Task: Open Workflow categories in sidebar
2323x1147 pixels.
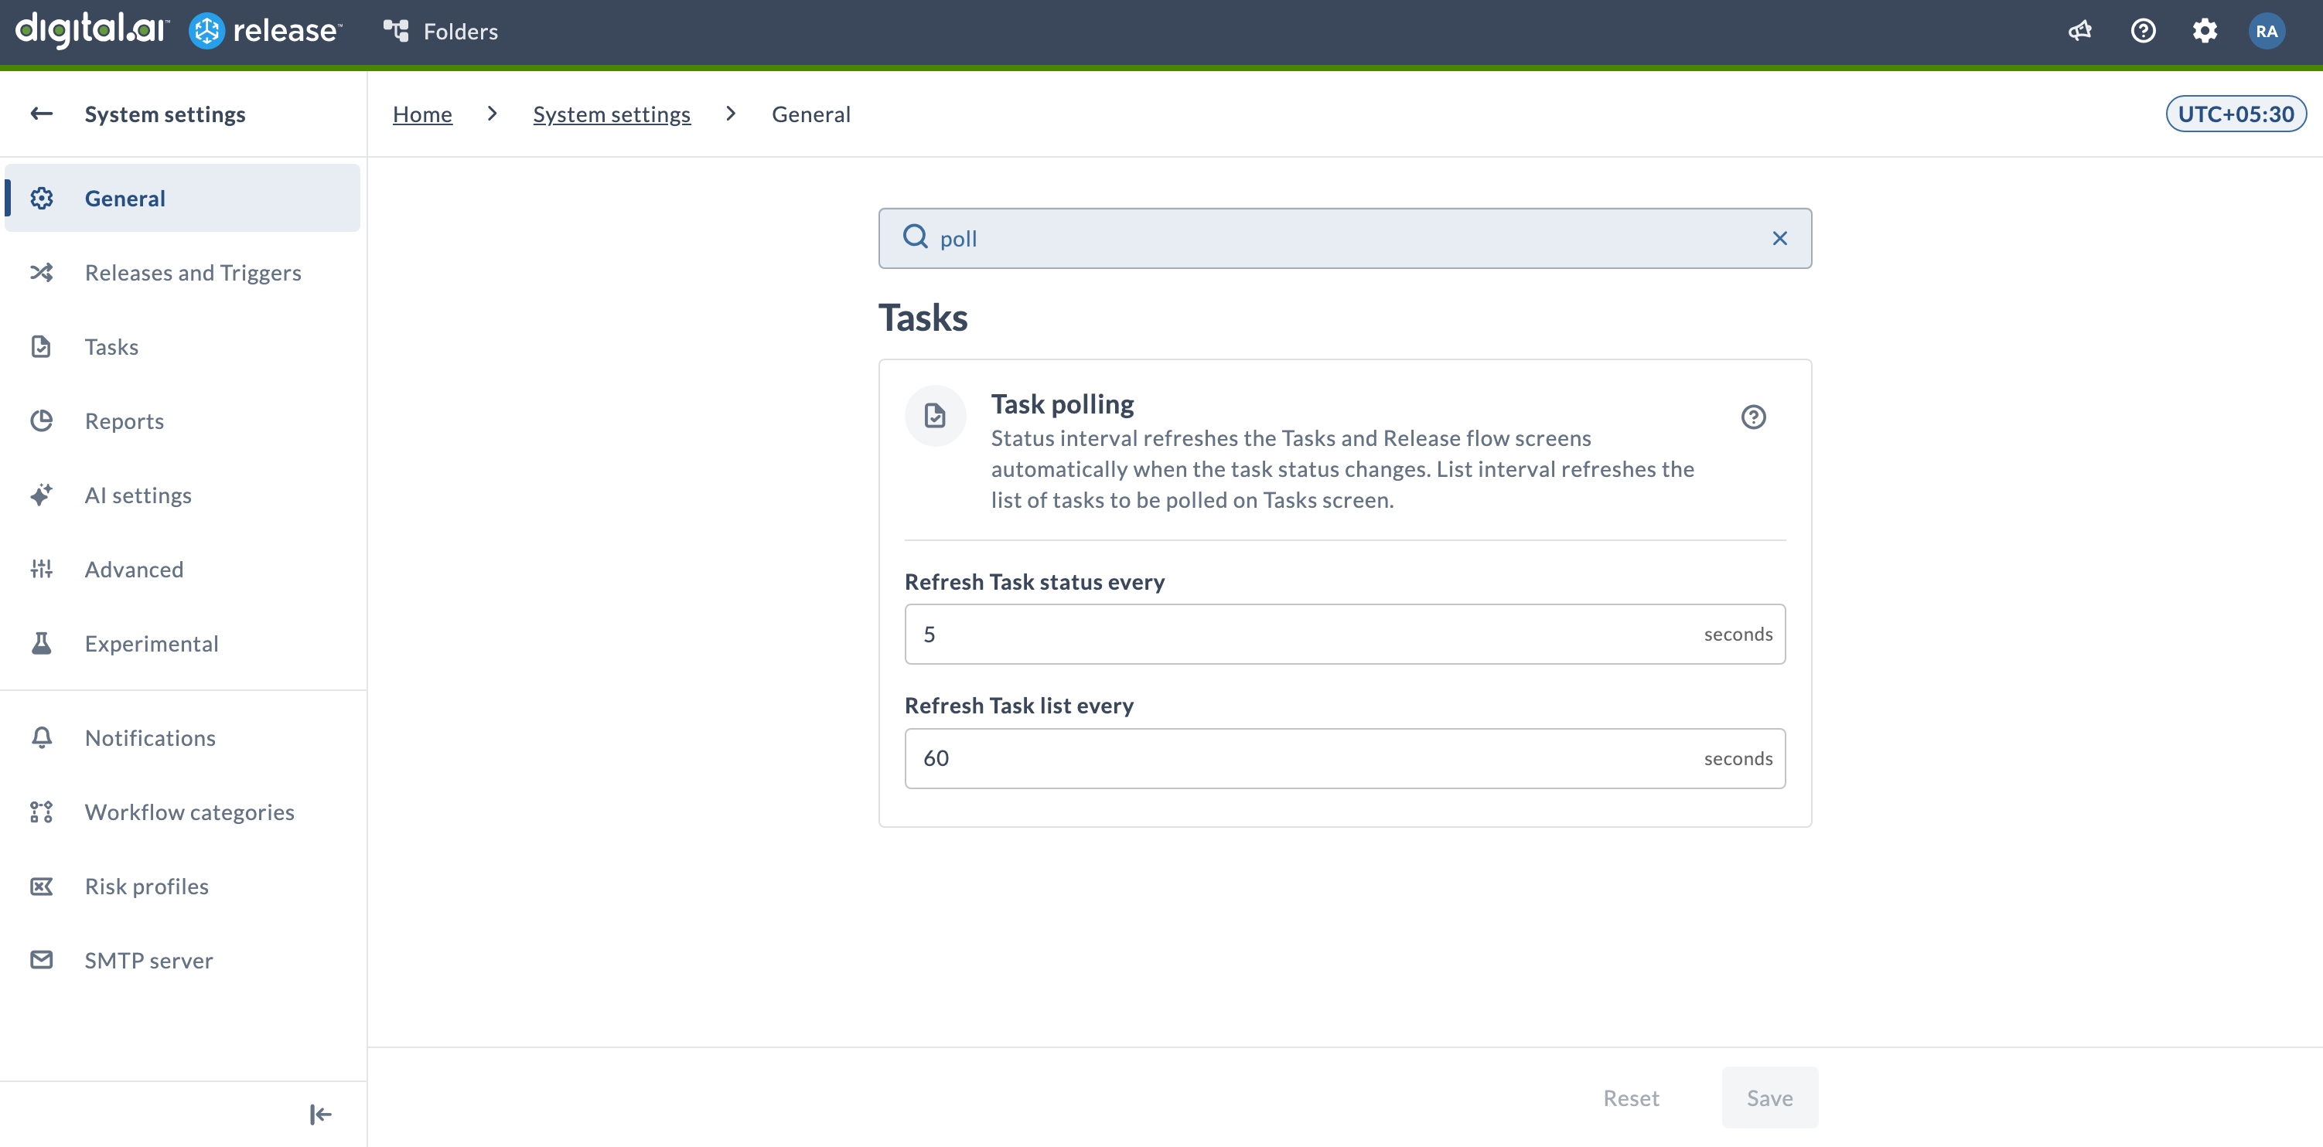Action: point(182,812)
